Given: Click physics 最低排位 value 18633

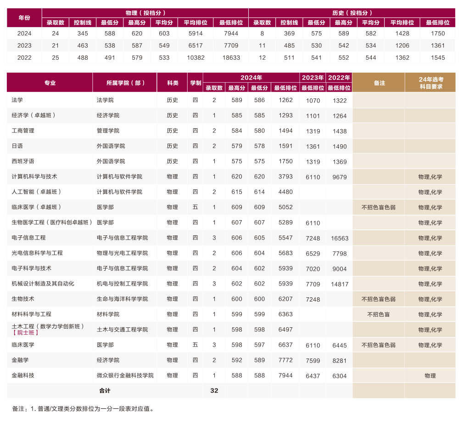Looking at the screenshot, I should (x=231, y=58).
